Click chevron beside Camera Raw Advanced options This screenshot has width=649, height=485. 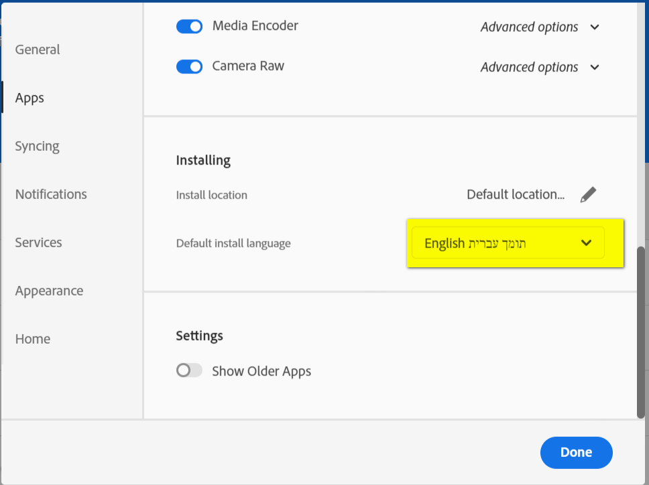pos(594,67)
